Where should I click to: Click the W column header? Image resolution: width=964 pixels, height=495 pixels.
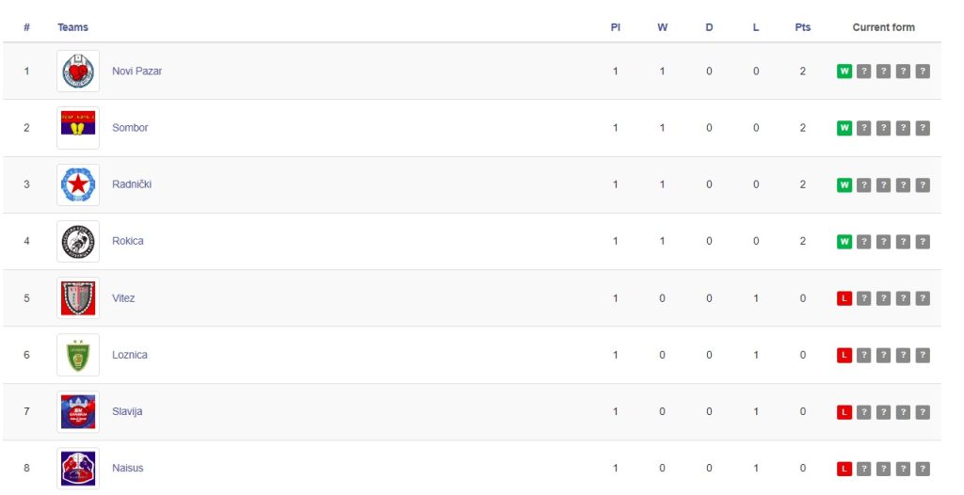[662, 27]
